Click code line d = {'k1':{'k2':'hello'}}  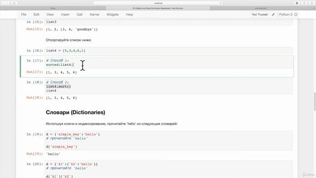[72, 164]
